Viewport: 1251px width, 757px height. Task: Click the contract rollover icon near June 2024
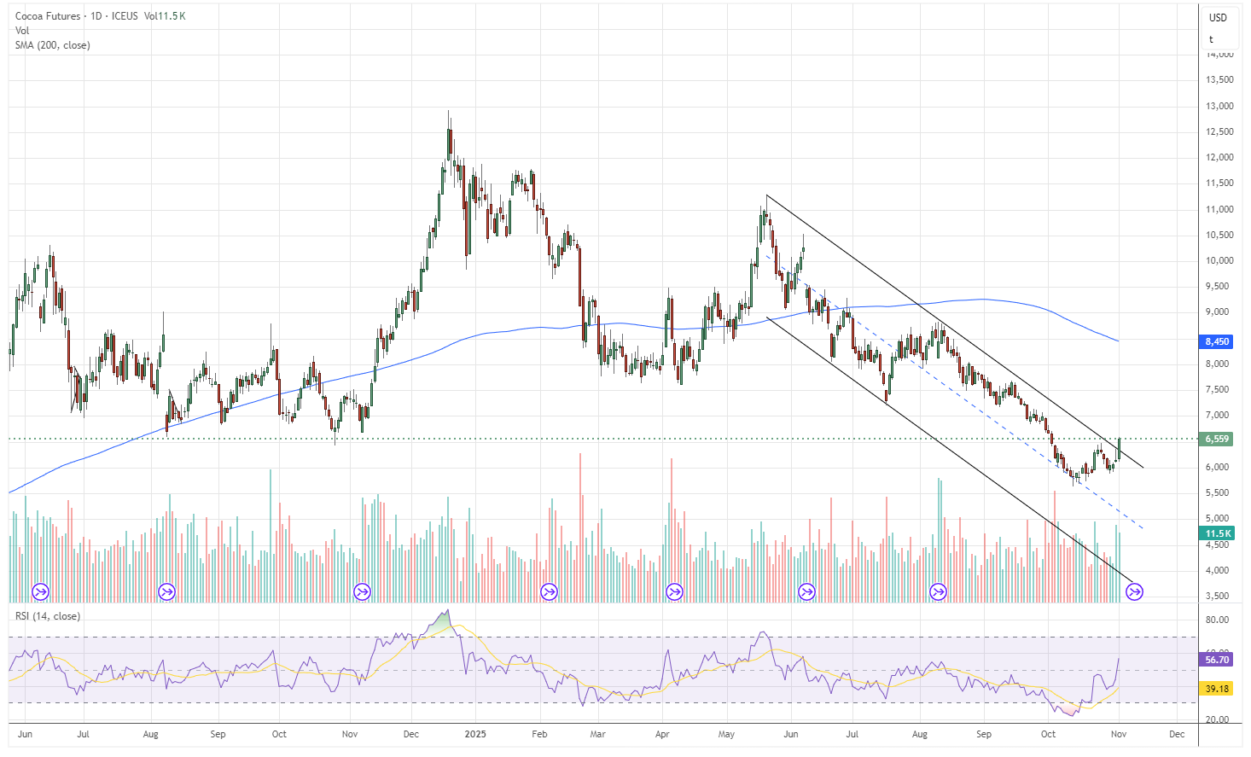click(x=40, y=591)
